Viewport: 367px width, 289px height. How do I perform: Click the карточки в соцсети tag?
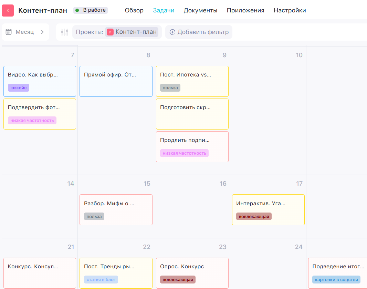click(x=336, y=280)
